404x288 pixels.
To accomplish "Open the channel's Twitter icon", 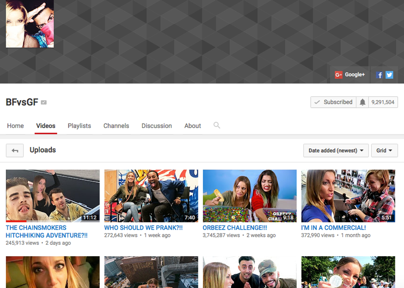I will [389, 75].
